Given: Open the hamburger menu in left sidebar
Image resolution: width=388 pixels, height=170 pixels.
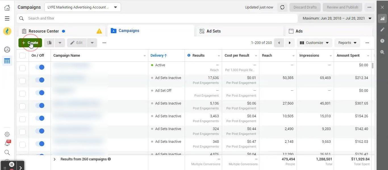Looking at the screenshot, I should [x=7, y=18].
